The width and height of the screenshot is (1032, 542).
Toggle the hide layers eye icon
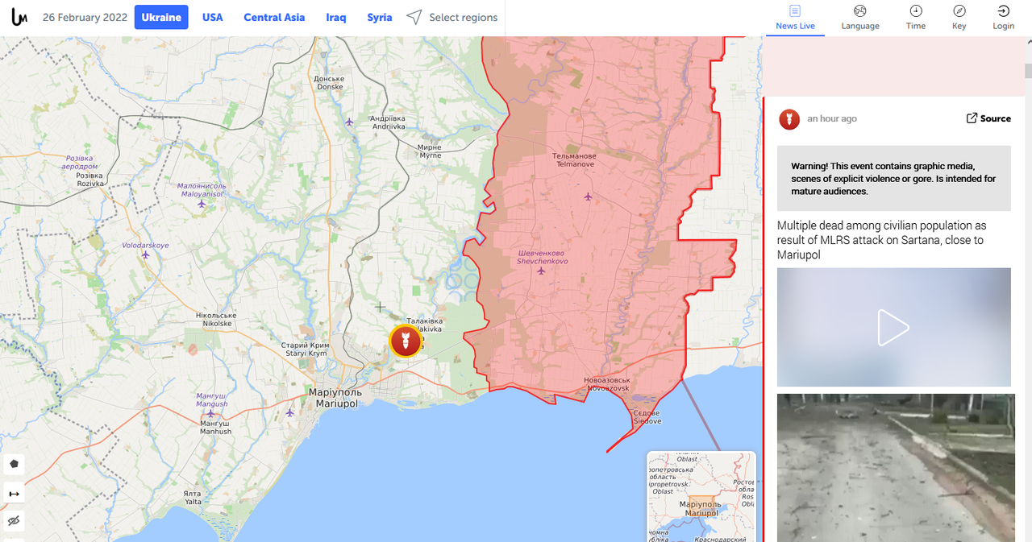14,521
